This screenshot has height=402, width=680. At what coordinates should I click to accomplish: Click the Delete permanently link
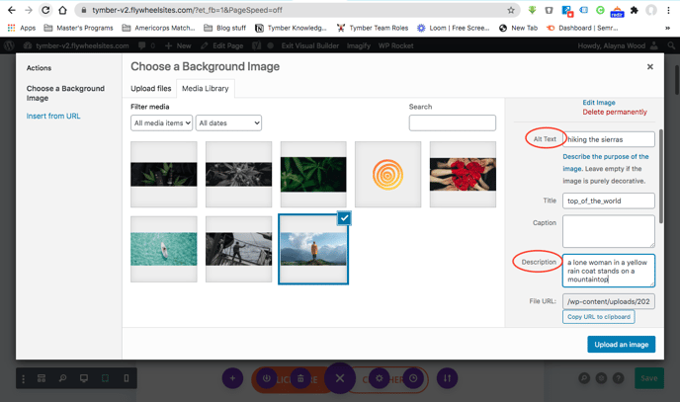click(x=616, y=112)
